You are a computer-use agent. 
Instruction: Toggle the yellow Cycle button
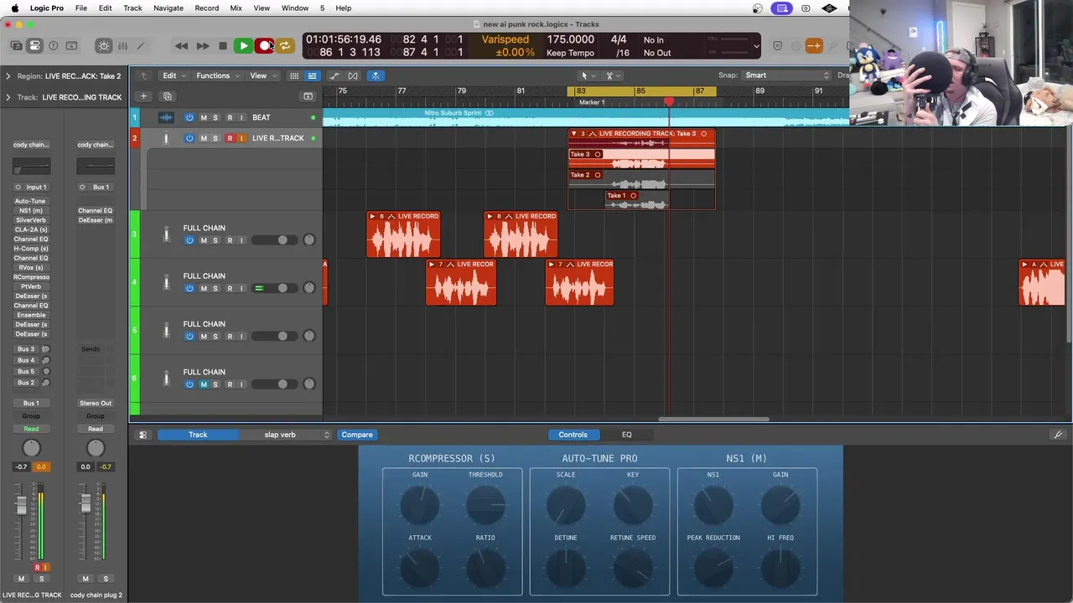pyautogui.click(x=285, y=46)
